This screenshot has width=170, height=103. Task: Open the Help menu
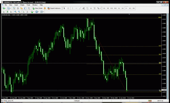pos(41,5)
